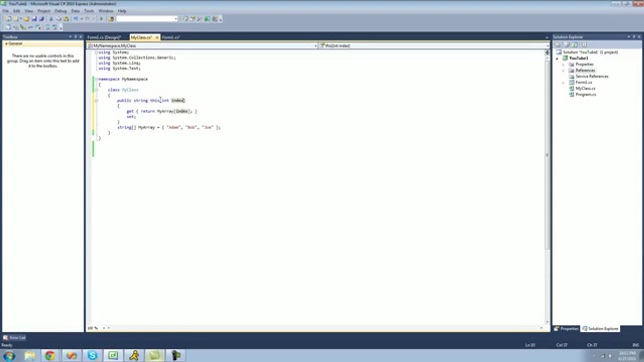Click the Paste toolbar icon

[66, 19]
